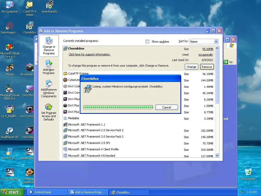This screenshot has height=196, width=261.
Task: Select Microsoft .NET Framework 4 Client Profile
Action: click(93, 149)
